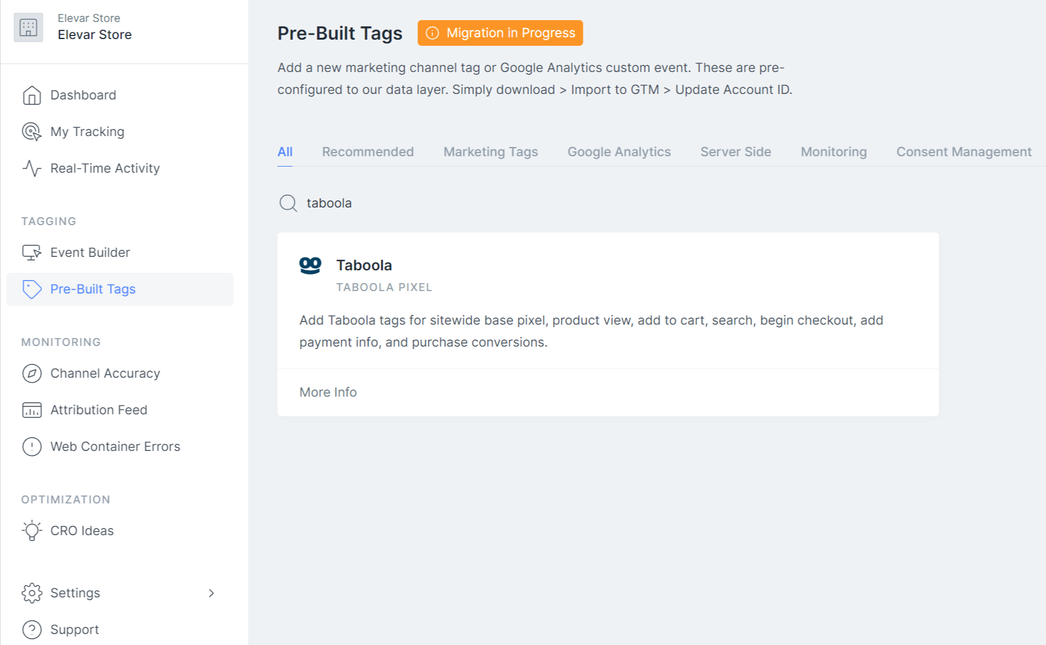Open Event Builder page
This screenshot has width=1046, height=645.
pyautogui.click(x=90, y=253)
